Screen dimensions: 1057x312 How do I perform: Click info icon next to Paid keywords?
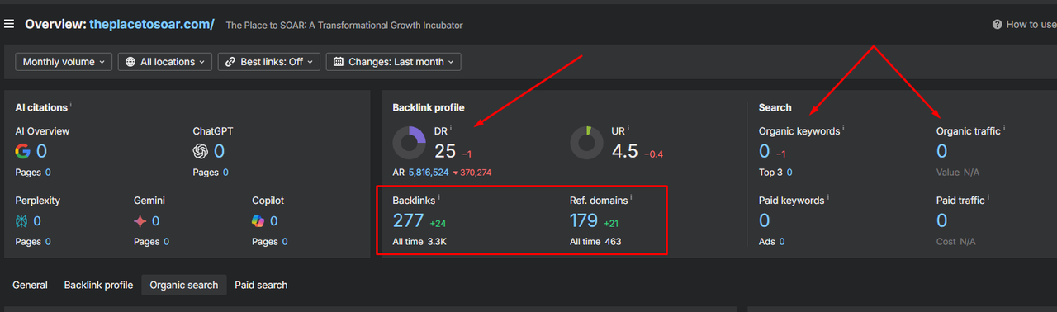(x=828, y=198)
